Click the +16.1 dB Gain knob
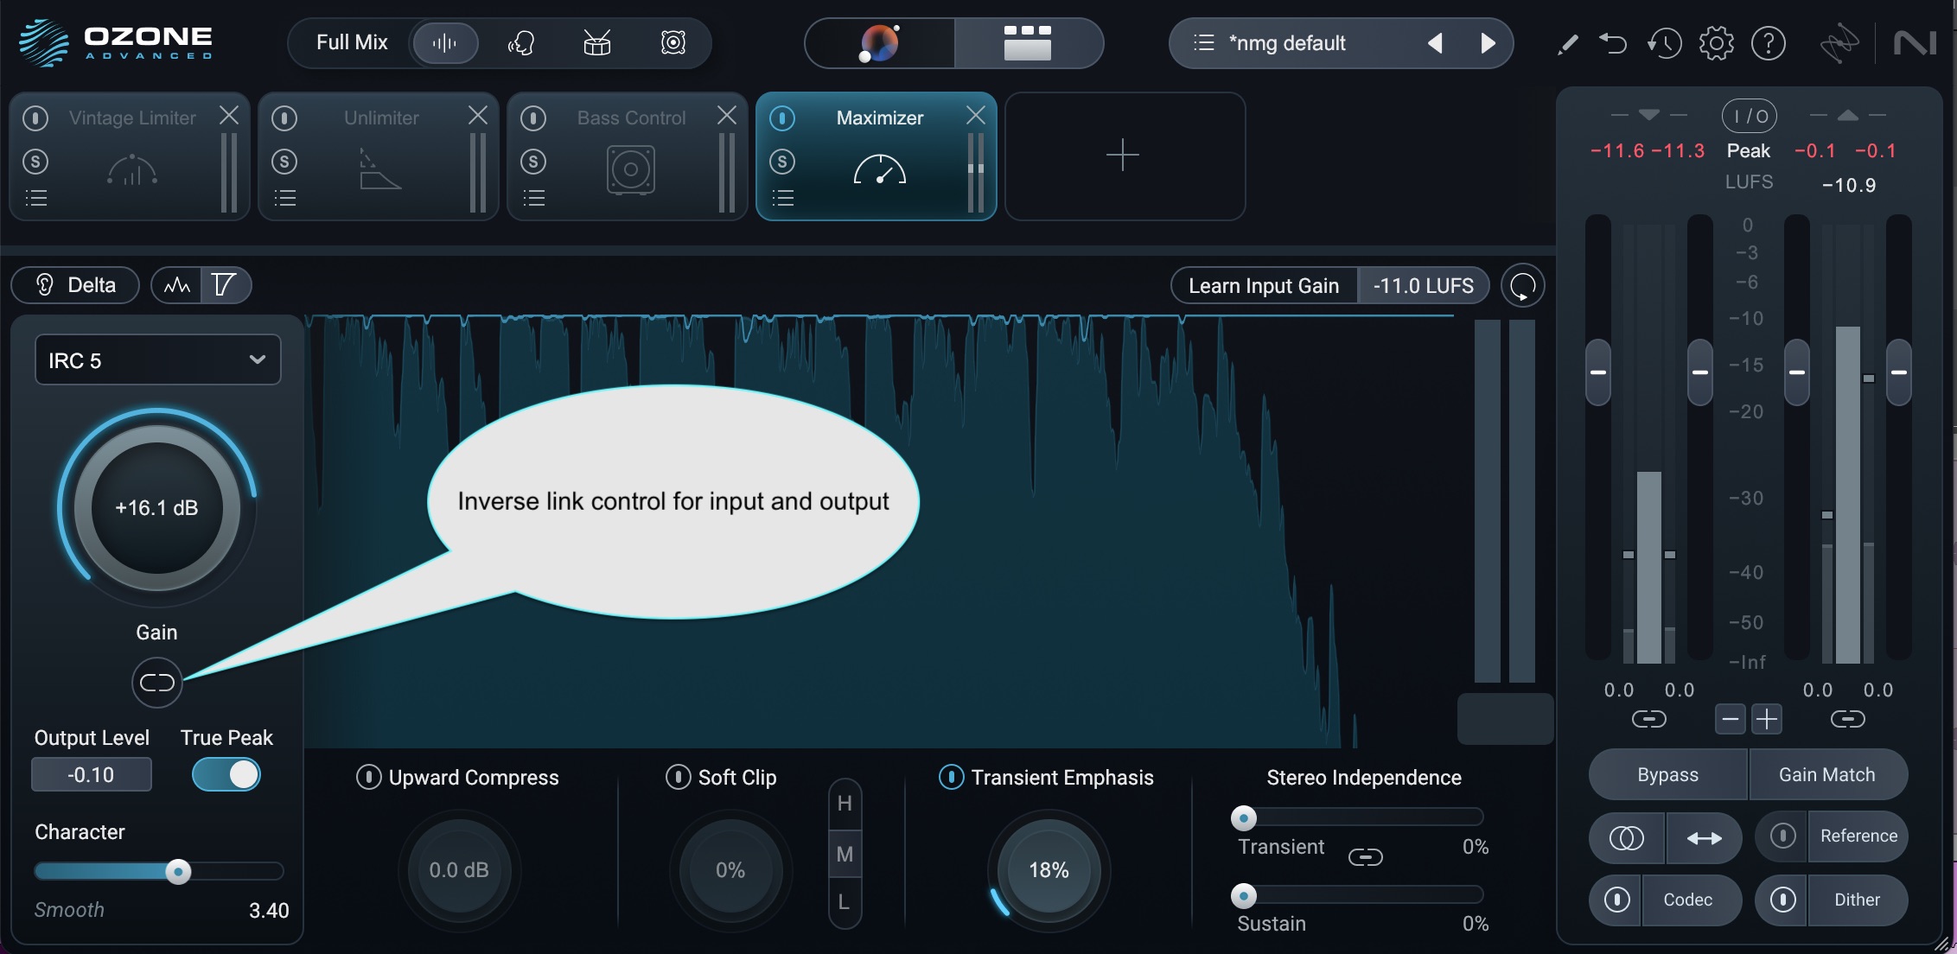 (156, 508)
